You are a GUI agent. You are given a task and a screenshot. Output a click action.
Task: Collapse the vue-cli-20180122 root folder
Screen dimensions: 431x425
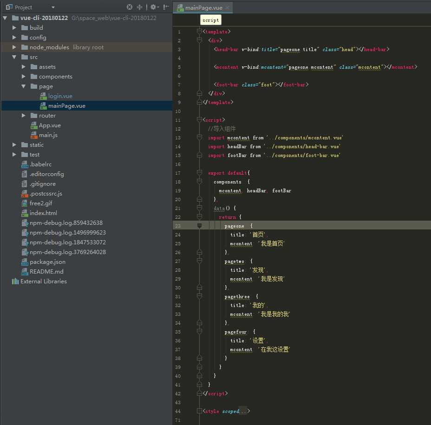(x=5, y=18)
